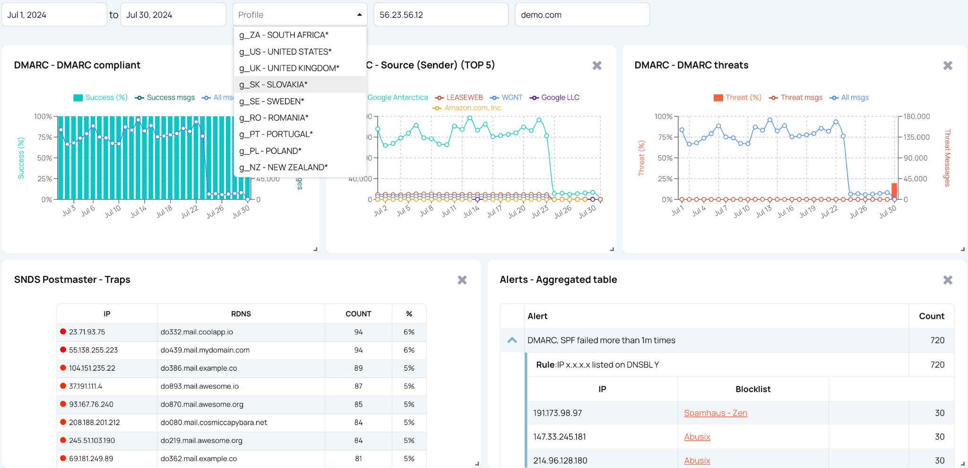The height and width of the screenshot is (468, 968).
Task: Toggle Google LLC legend entry
Action: (x=554, y=97)
